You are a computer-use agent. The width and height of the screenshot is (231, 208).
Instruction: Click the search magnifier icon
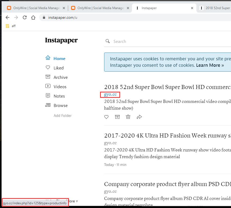pyautogui.click(x=108, y=41)
